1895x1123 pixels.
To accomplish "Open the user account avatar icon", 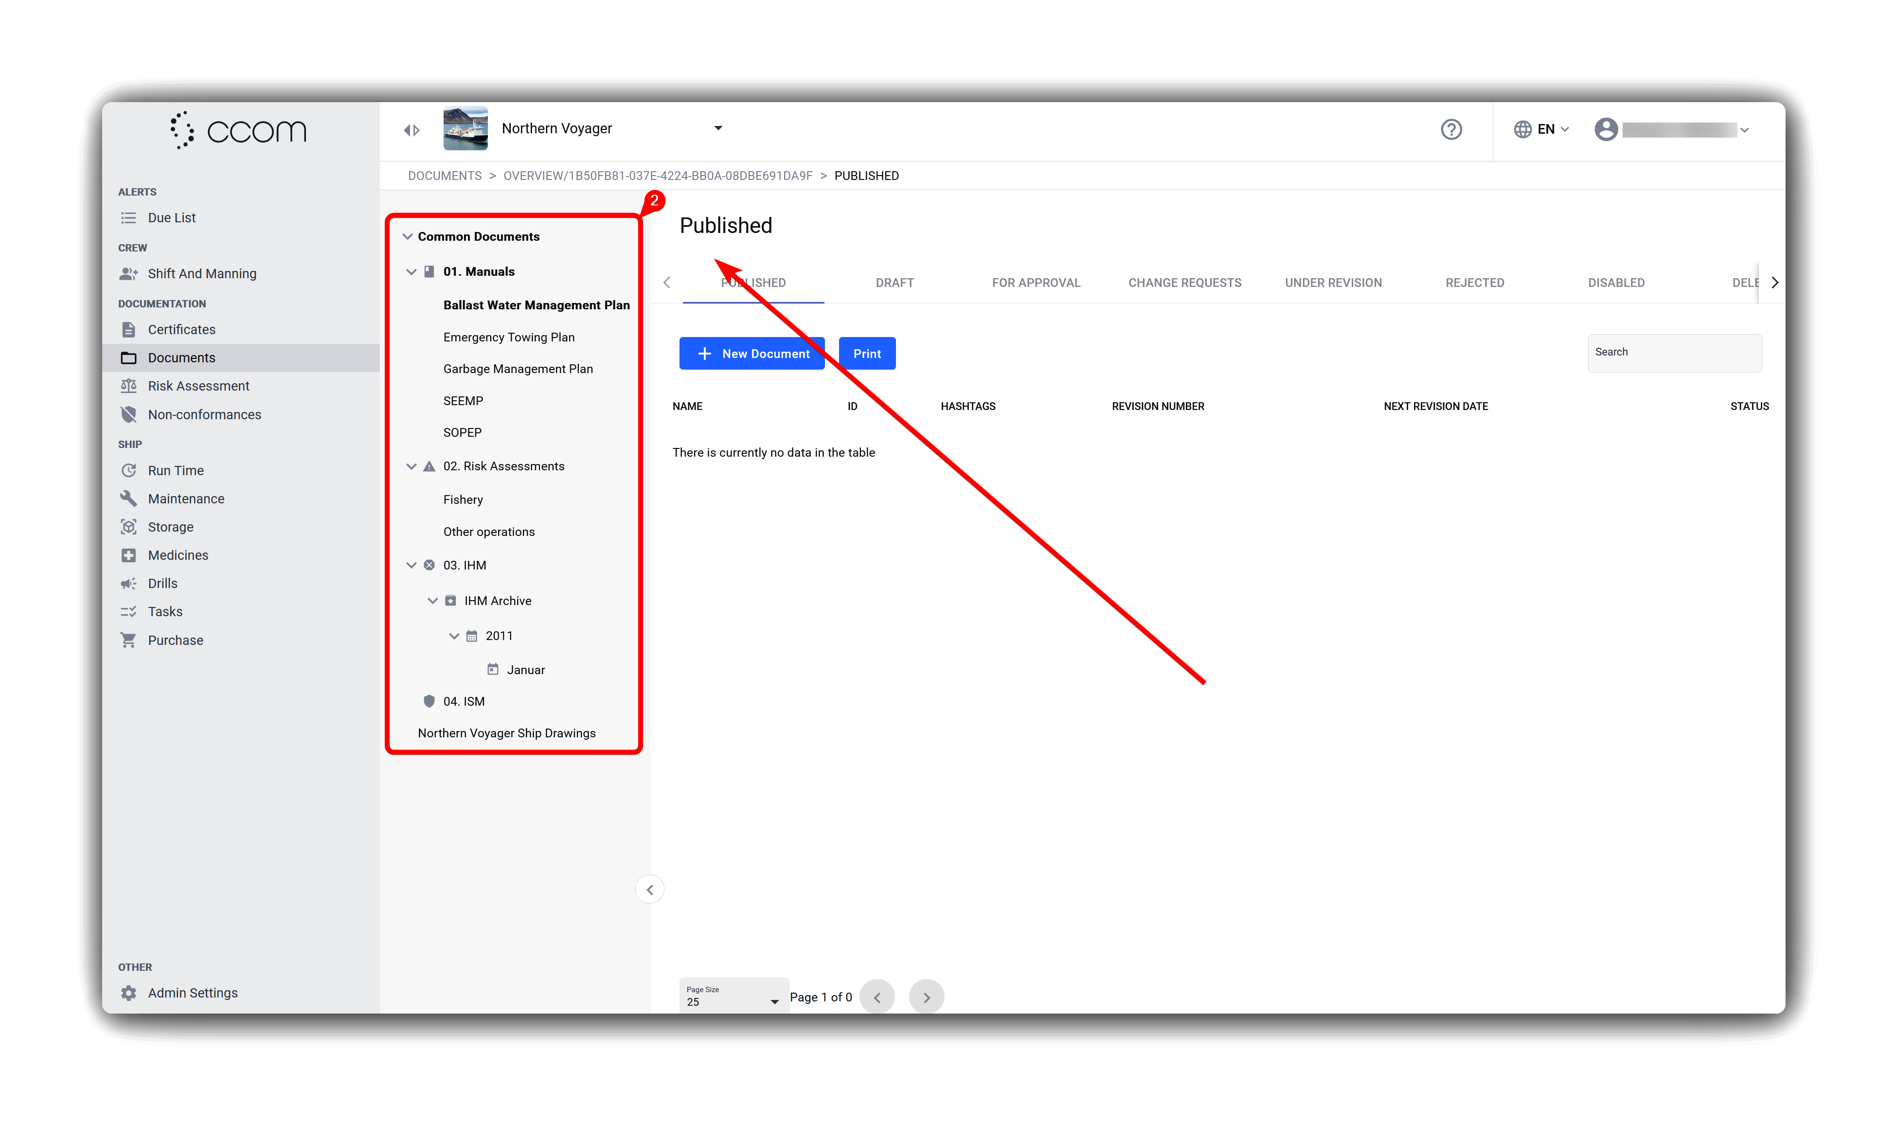I will coord(1605,129).
